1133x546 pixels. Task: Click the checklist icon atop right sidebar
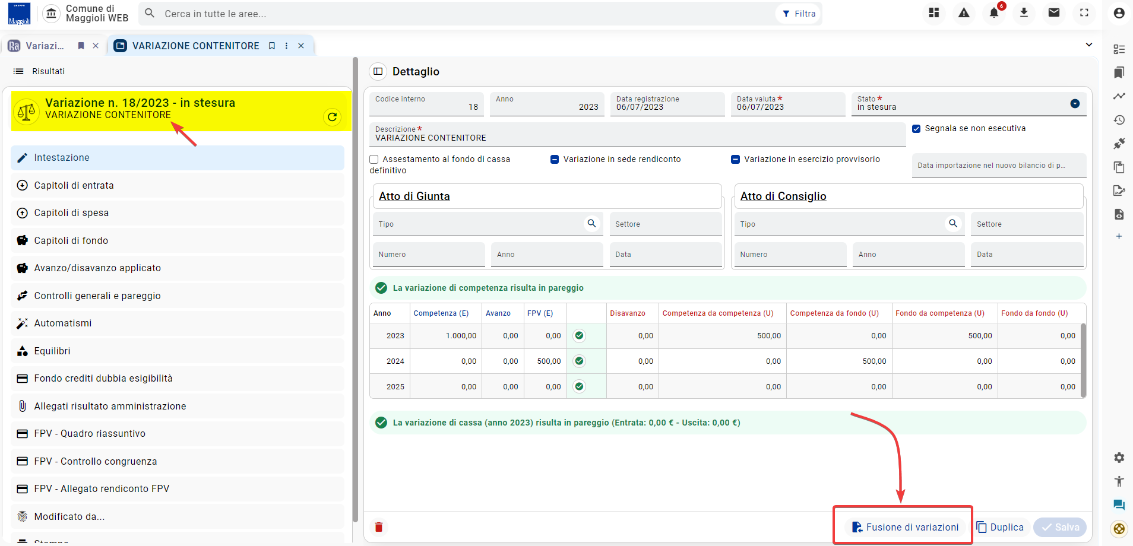click(1119, 49)
